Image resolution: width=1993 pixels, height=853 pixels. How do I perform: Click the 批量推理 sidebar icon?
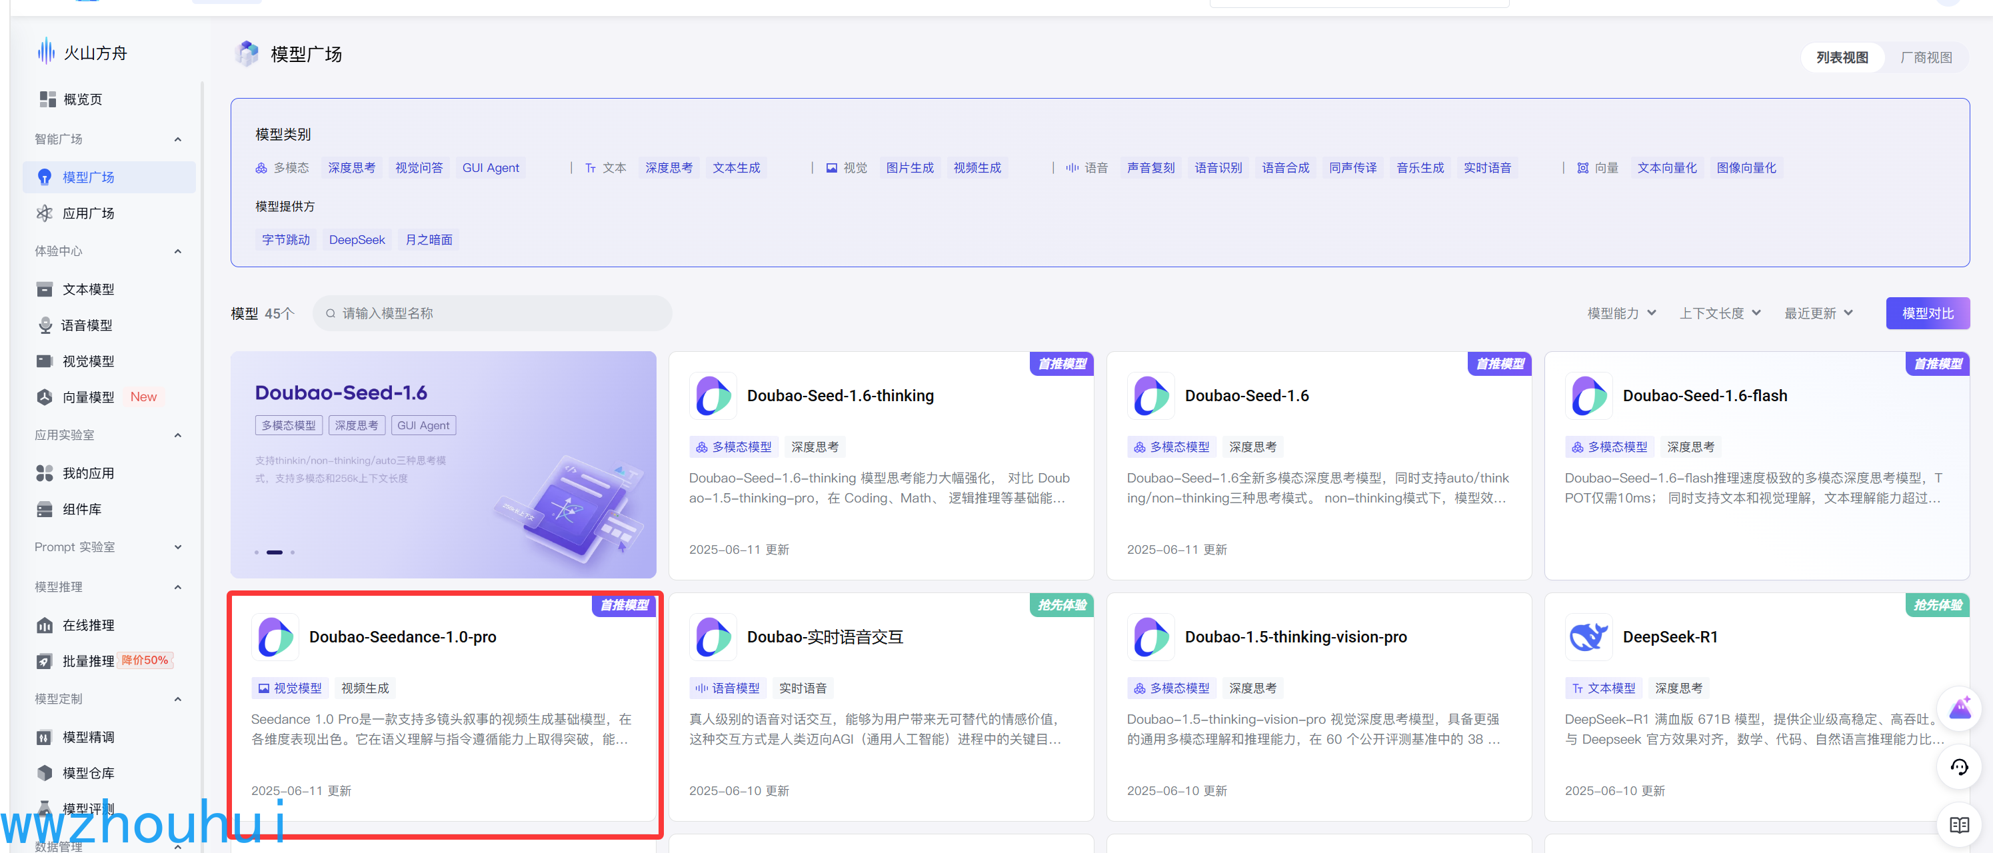point(44,661)
